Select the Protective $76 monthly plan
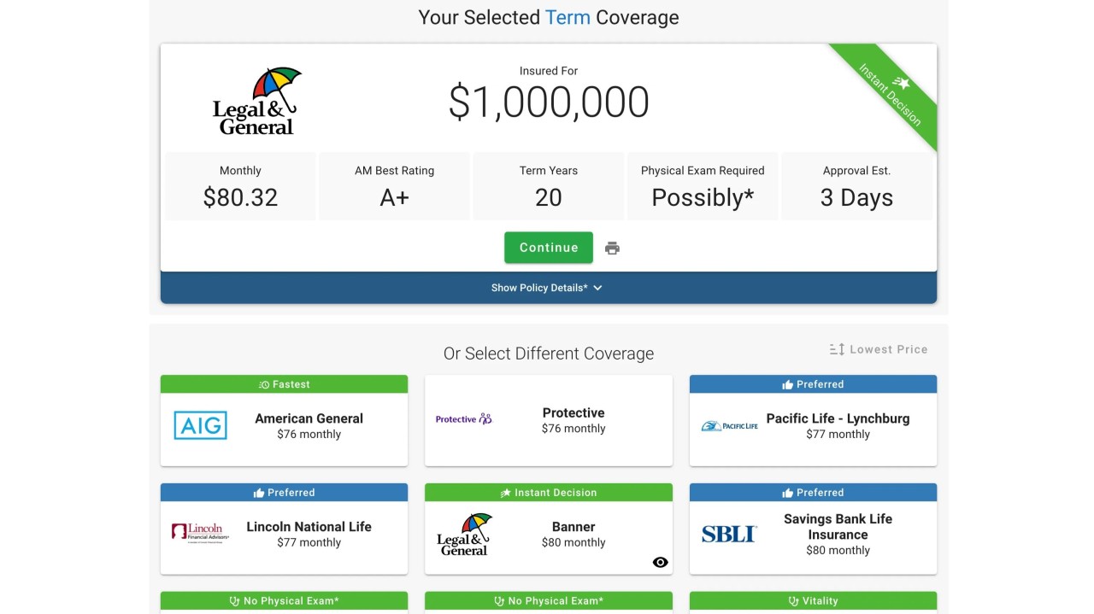This screenshot has height=614, width=1094. [x=573, y=420]
